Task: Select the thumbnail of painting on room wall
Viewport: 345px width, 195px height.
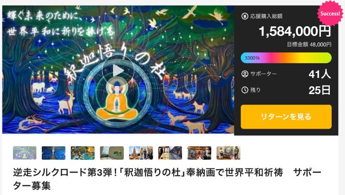Action: tap(112, 153)
